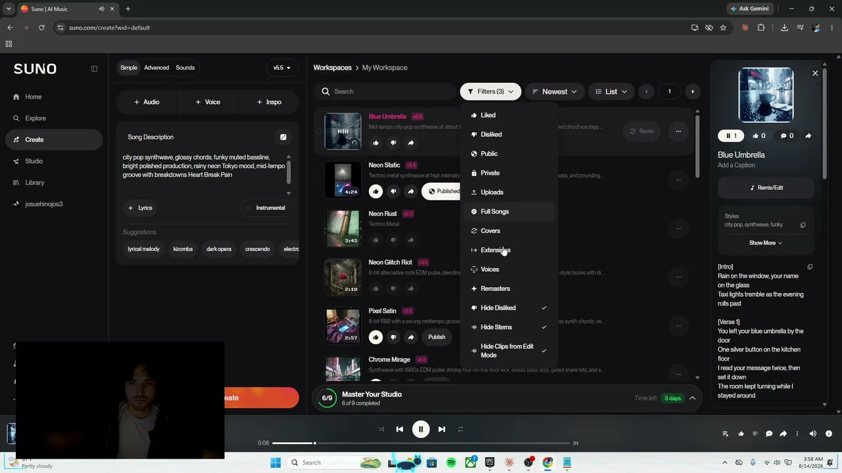Viewport: 842px width, 473px height.
Task: Add a Voice to the song
Action: pos(208,102)
